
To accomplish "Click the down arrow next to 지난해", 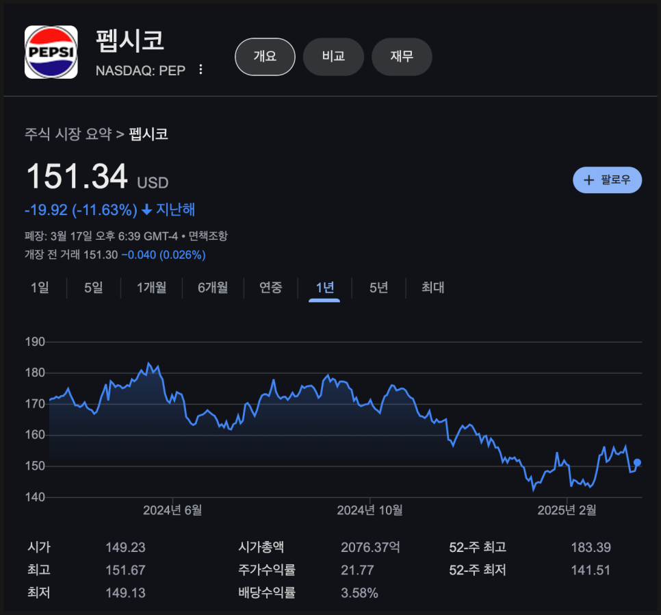I will coord(146,210).
